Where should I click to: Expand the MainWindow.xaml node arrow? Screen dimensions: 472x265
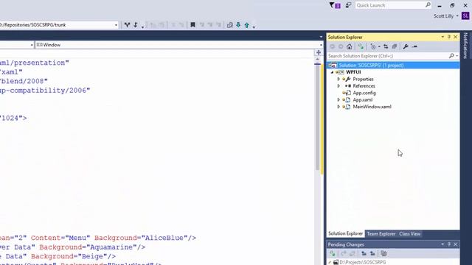click(339, 107)
